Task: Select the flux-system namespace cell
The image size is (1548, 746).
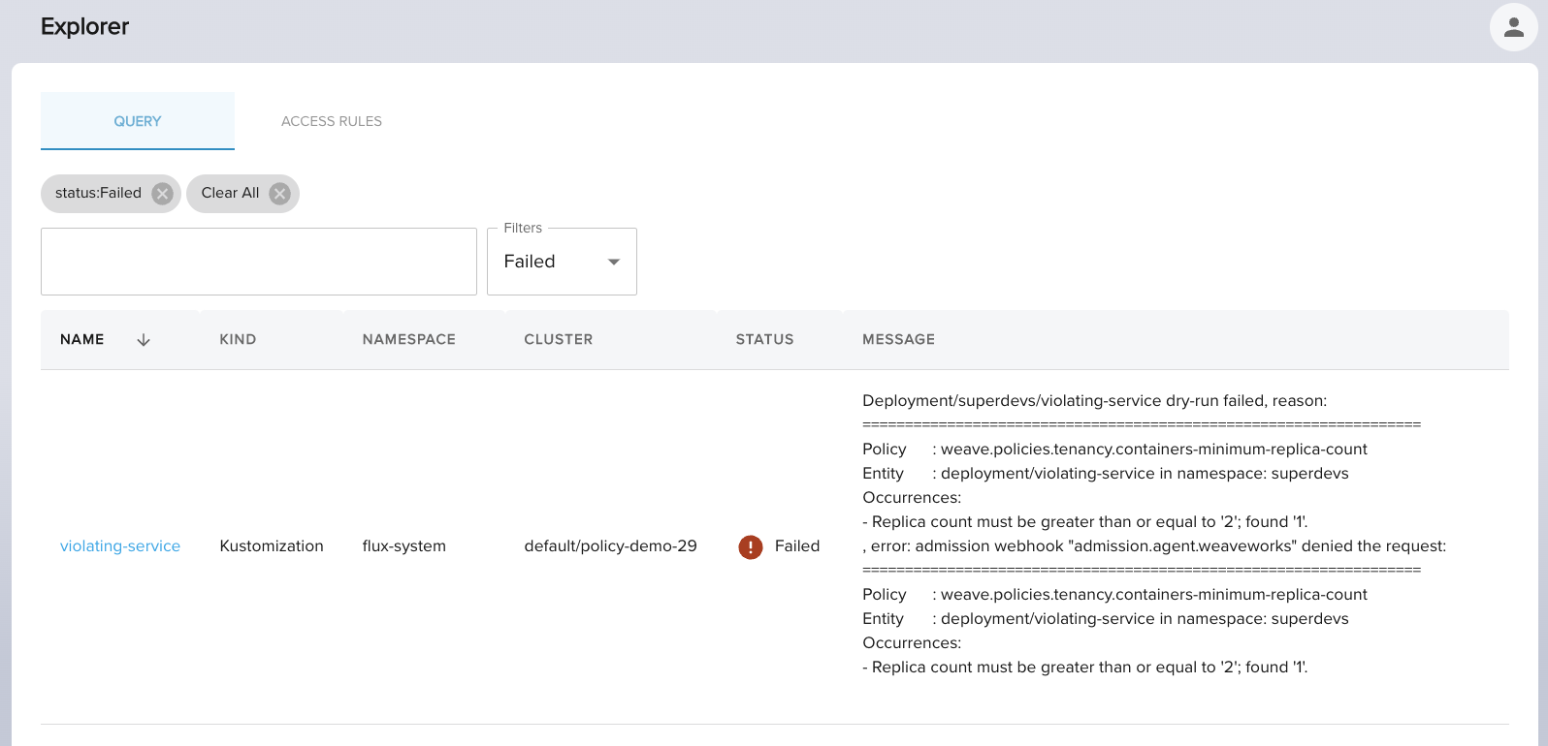Action: (x=404, y=546)
